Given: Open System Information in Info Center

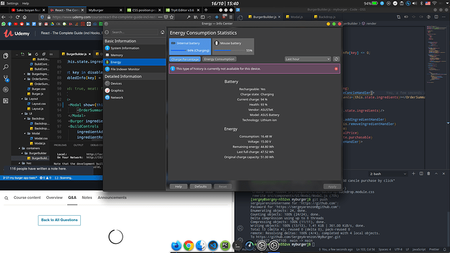Looking at the screenshot, I should pos(134,48).
